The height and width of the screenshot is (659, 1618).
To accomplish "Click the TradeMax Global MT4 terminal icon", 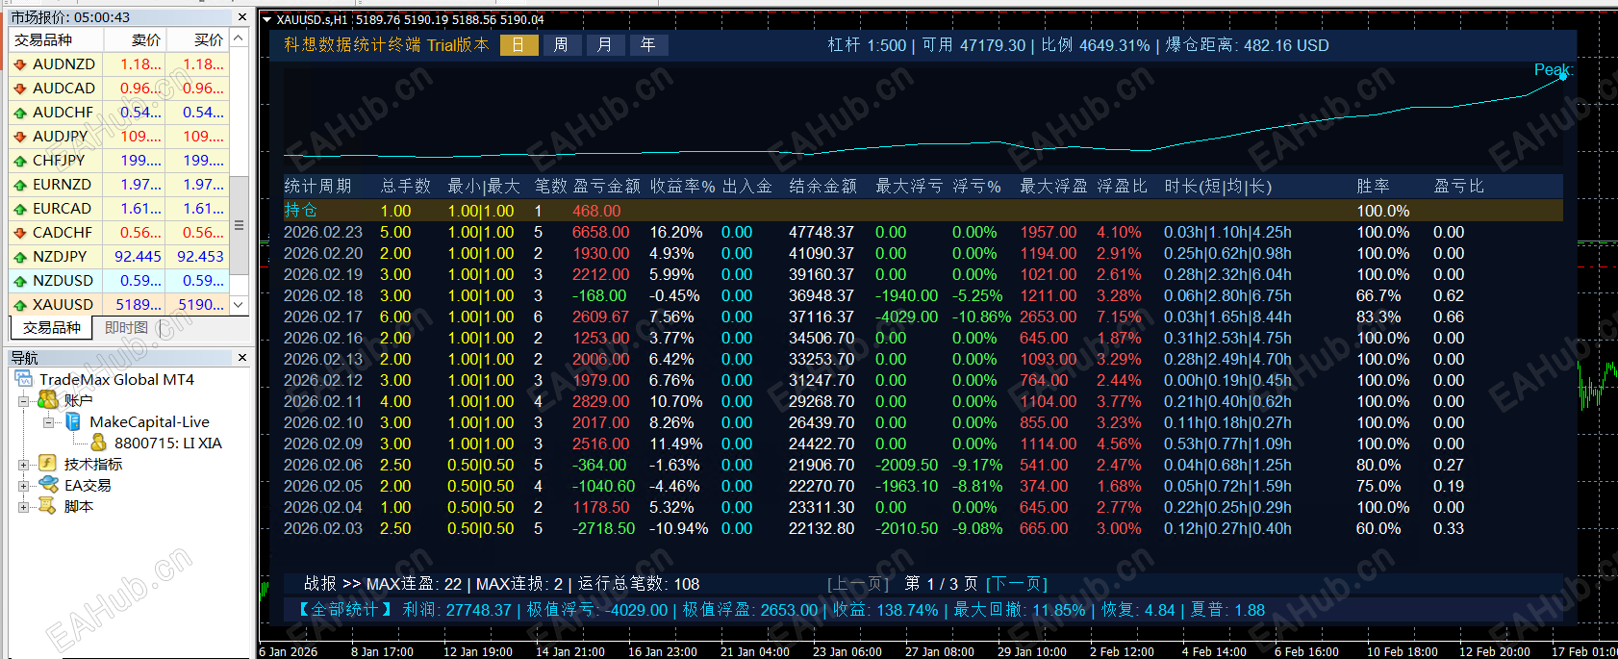I will 24,379.
